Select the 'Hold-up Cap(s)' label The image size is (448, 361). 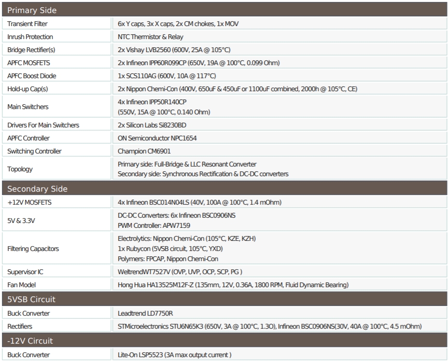(x=28, y=89)
